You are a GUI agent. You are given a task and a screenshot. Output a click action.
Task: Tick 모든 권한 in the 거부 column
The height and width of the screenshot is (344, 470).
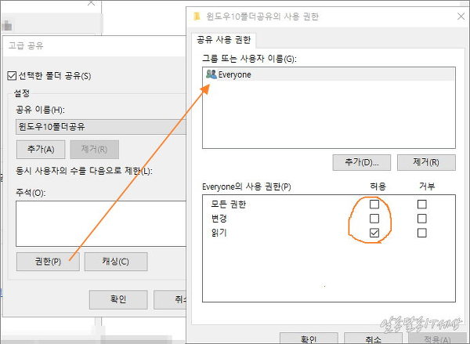click(422, 204)
